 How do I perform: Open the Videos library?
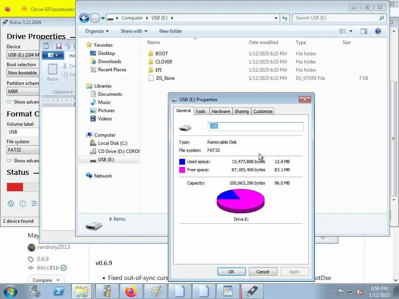coord(105,118)
